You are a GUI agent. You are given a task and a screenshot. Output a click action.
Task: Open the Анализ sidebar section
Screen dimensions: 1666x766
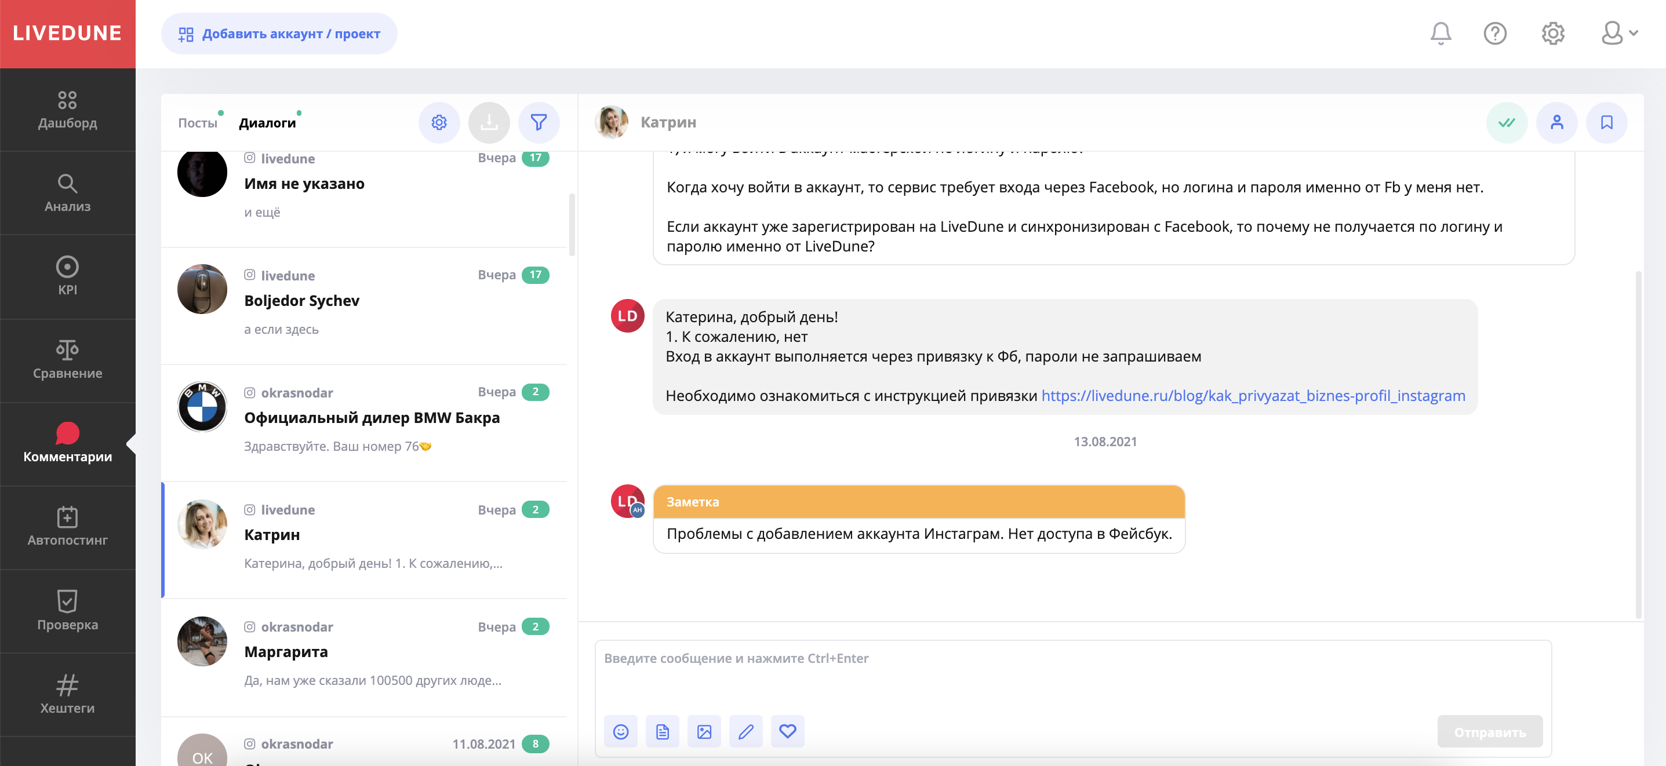tap(67, 194)
